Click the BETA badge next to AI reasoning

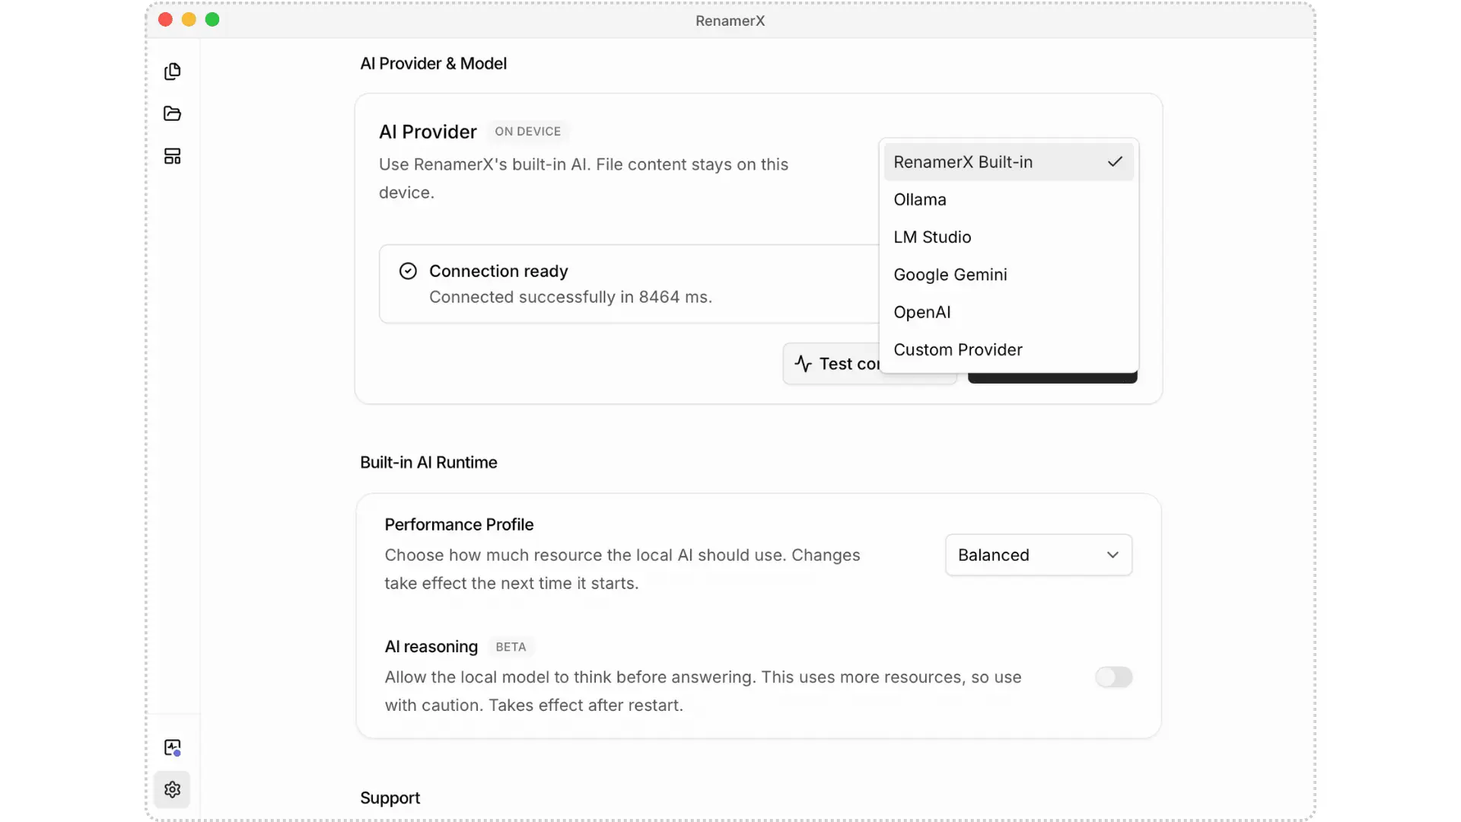click(x=511, y=647)
